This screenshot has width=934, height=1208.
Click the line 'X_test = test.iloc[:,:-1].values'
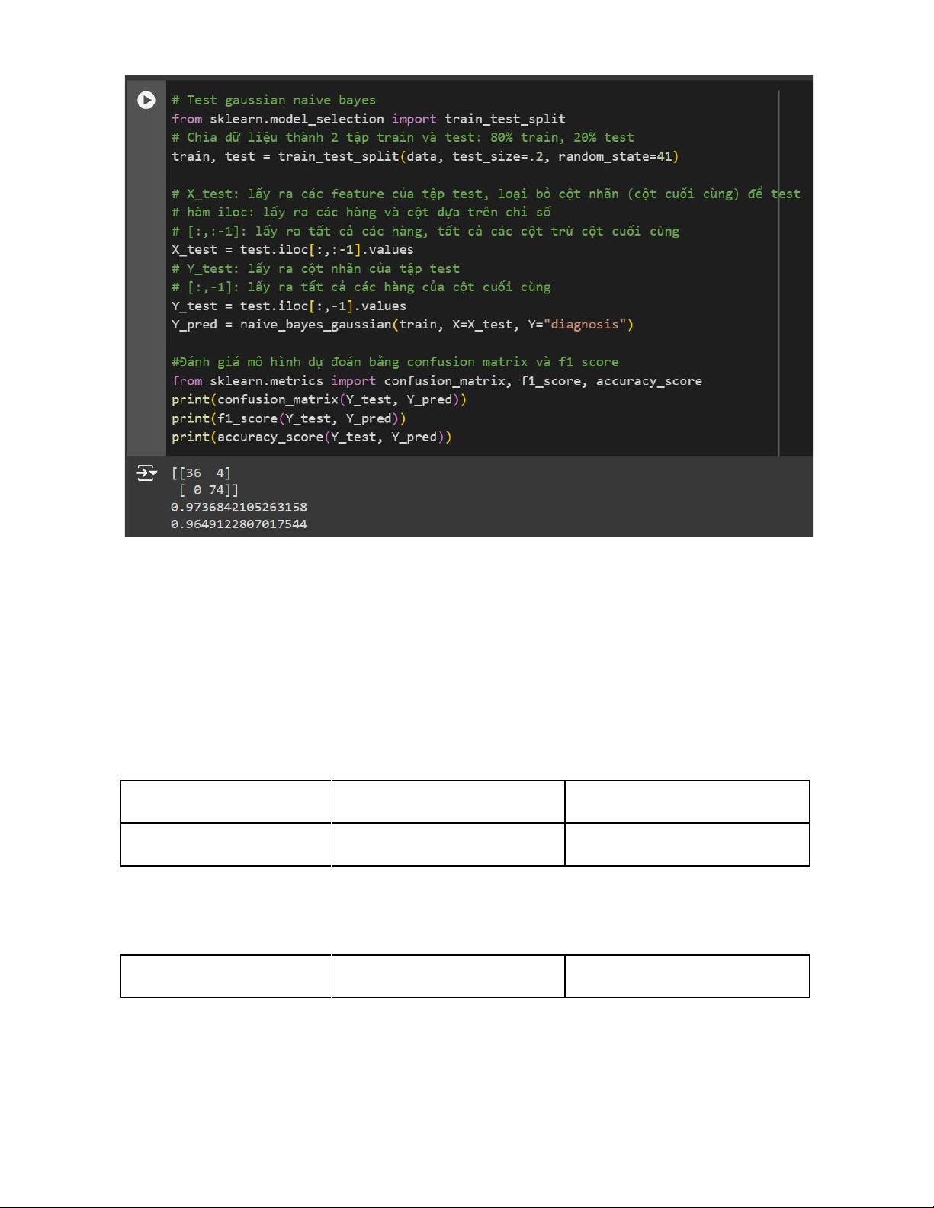pyautogui.click(x=293, y=249)
